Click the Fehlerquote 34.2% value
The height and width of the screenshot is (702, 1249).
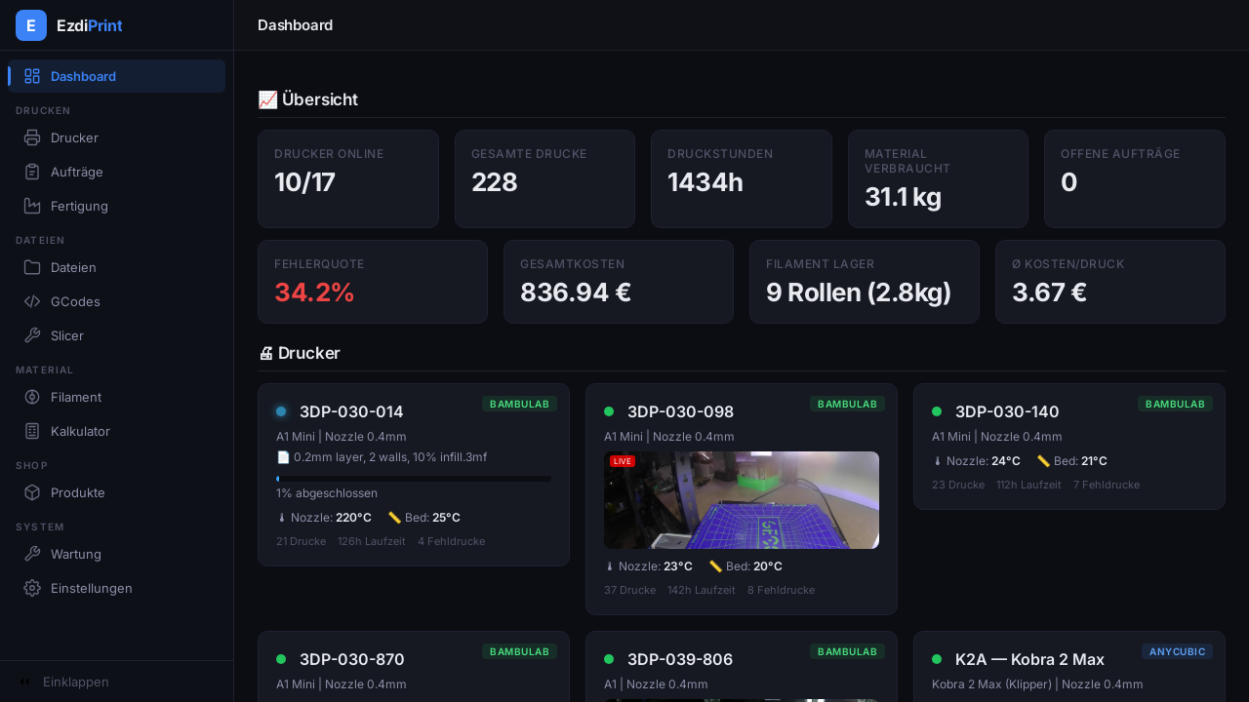point(314,292)
